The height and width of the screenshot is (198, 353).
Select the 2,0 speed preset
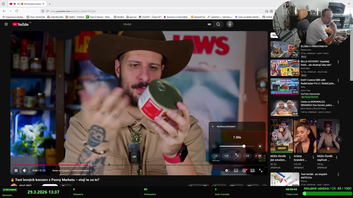pos(247,156)
